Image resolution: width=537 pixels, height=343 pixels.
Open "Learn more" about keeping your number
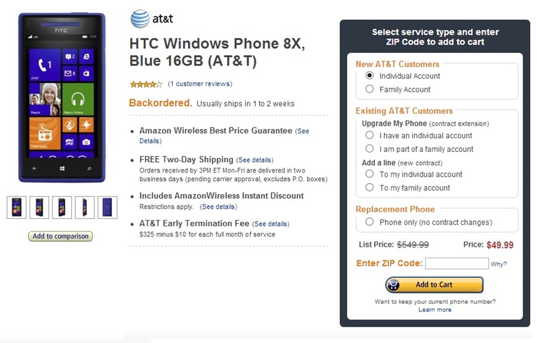coord(435,310)
